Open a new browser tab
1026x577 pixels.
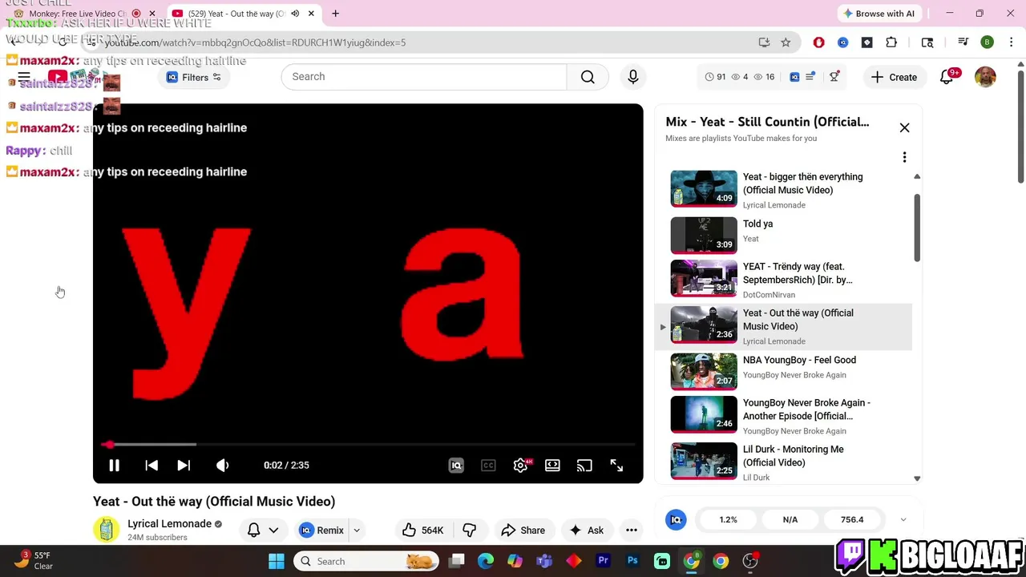pos(335,14)
